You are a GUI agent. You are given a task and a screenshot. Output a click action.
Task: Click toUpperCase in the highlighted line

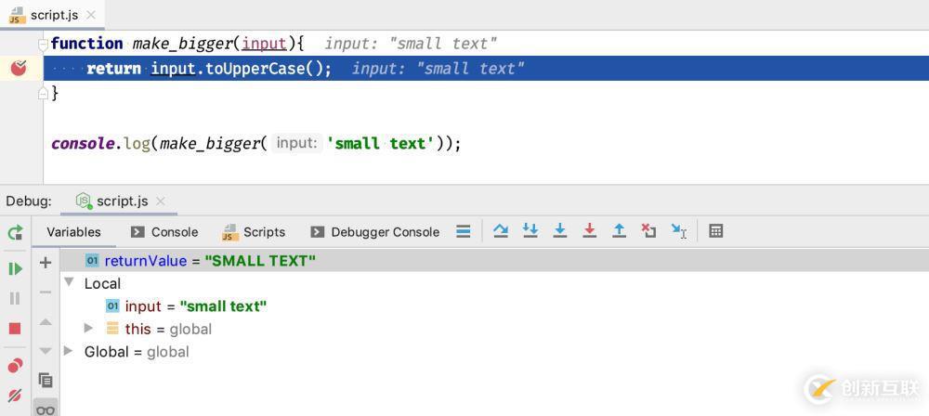tap(255, 69)
